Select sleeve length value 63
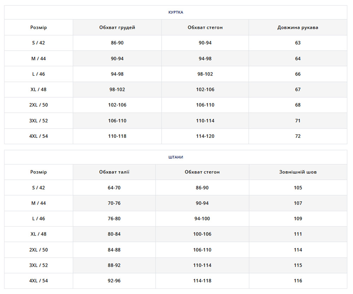 coord(298,43)
